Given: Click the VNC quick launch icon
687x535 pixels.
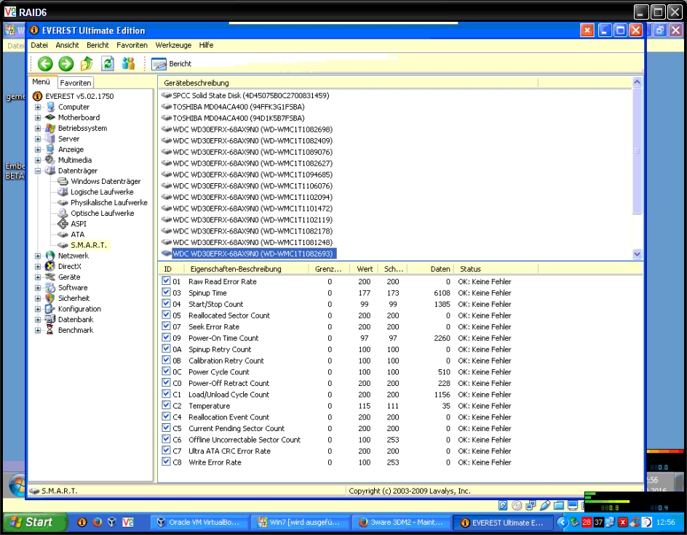Looking at the screenshot, I should point(128,522).
